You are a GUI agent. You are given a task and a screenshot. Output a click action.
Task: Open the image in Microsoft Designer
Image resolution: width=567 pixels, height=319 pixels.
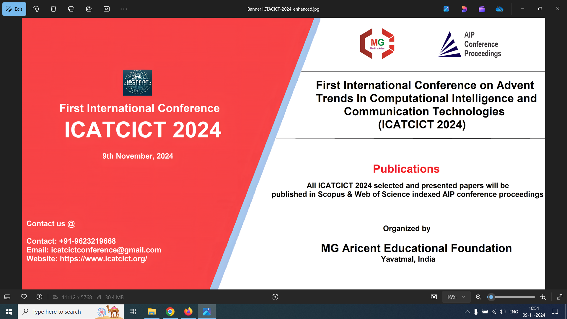464,9
